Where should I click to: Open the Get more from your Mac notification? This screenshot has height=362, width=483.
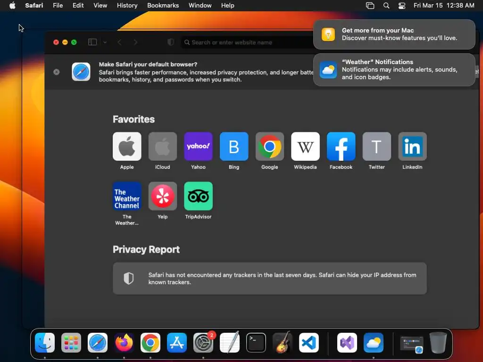coord(394,34)
